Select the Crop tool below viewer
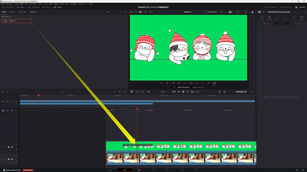This screenshot has height=172, width=307. (x=167, y=83)
